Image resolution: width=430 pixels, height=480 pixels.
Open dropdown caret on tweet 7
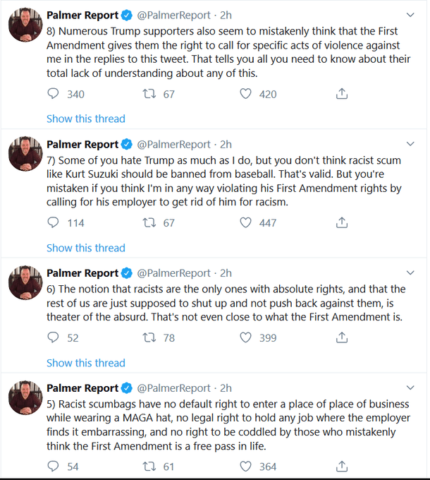pos(411,144)
